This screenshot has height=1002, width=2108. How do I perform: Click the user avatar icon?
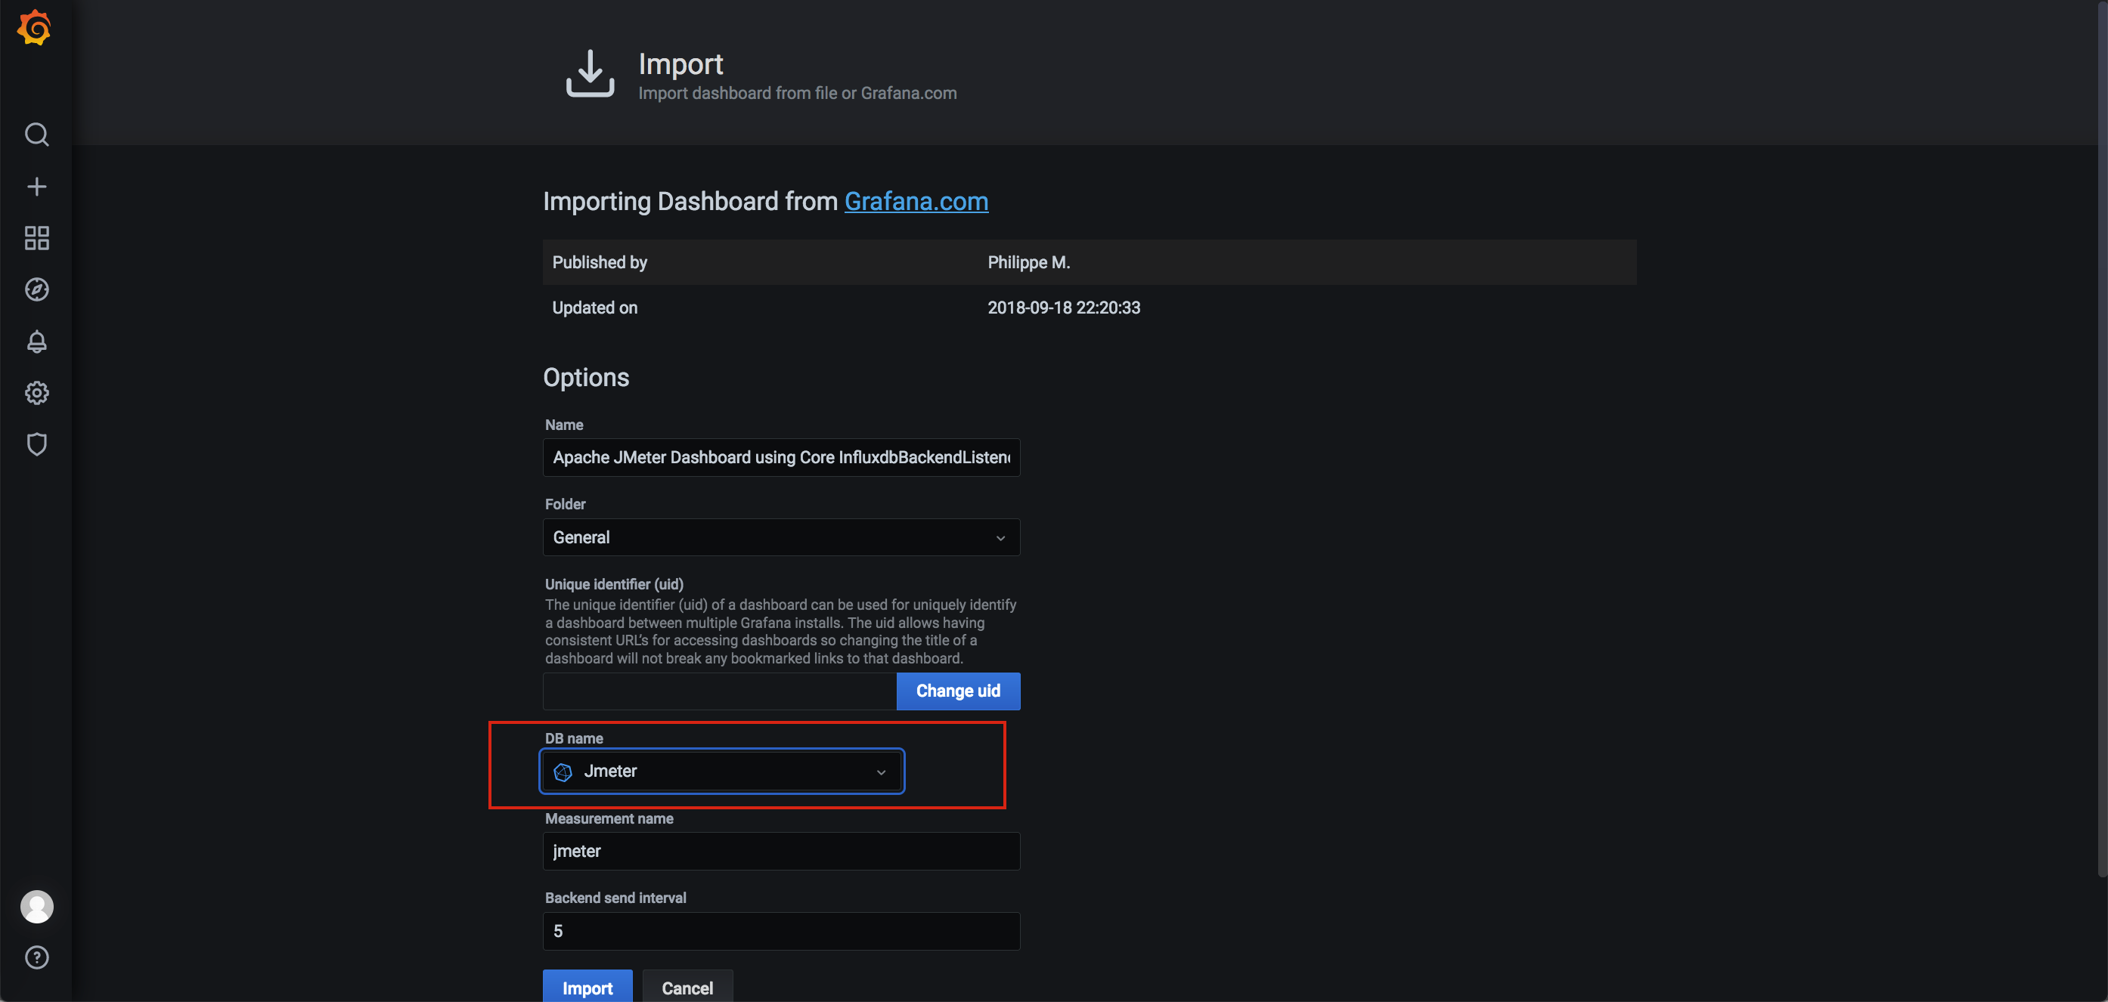pos(36,906)
